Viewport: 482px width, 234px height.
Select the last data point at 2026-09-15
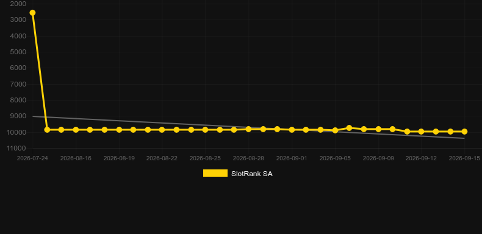click(464, 132)
